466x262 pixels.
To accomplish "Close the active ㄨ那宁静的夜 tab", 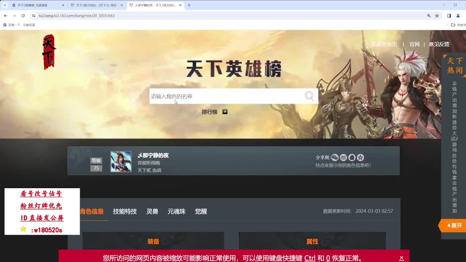I will tap(180, 5).
